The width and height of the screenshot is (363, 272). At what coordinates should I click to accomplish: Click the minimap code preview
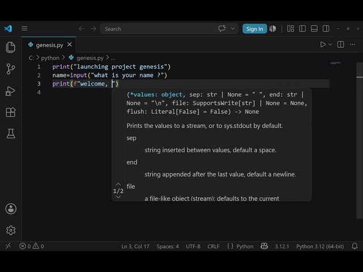335,63
